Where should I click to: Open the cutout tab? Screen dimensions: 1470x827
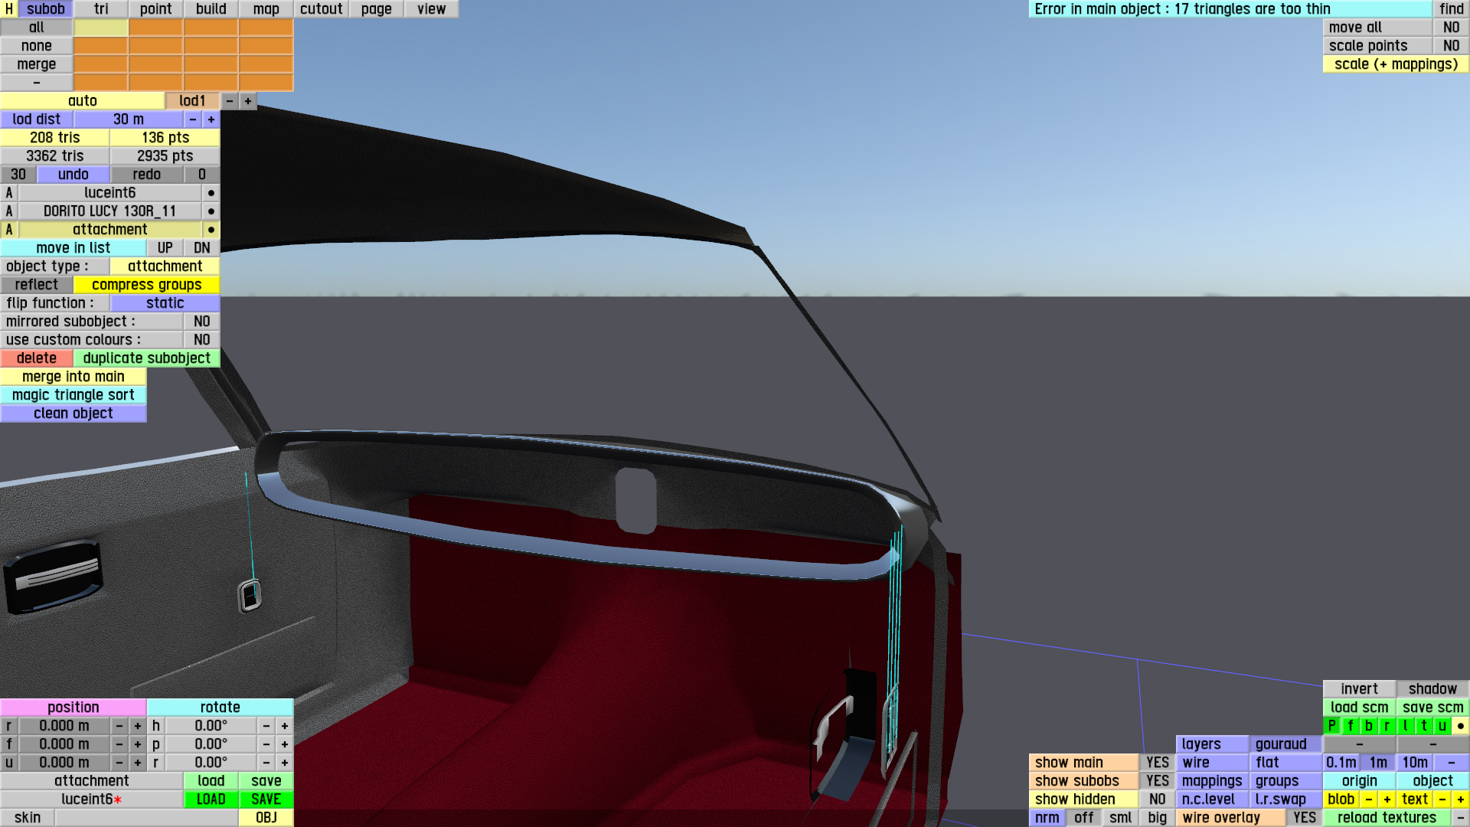pyautogui.click(x=321, y=9)
